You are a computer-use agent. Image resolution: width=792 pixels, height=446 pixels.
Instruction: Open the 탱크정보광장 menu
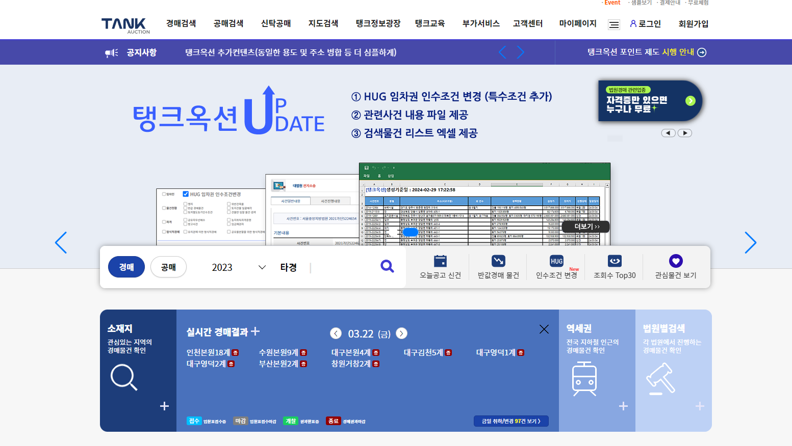[378, 23]
